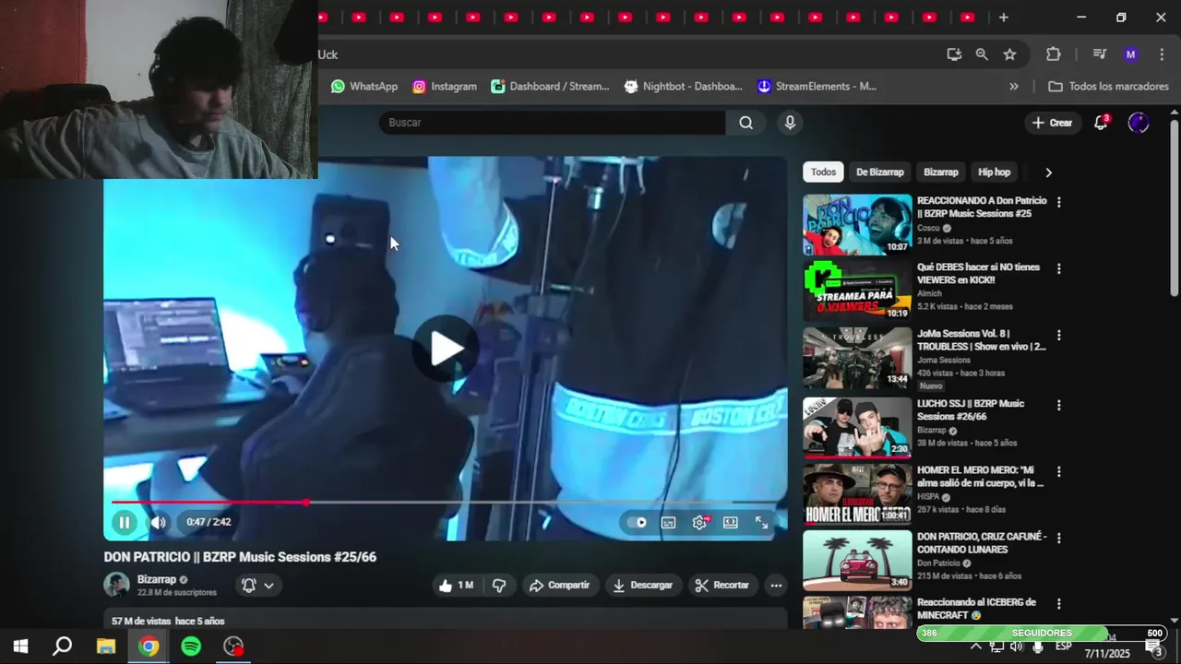Open Spotify from the taskbar
Viewport: 1181px width, 664px height.
191,646
